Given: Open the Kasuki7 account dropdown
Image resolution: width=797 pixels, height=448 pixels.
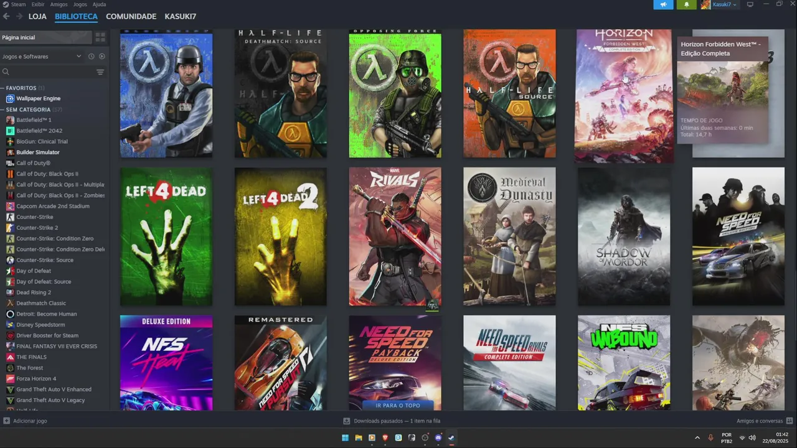Looking at the screenshot, I should [719, 4].
